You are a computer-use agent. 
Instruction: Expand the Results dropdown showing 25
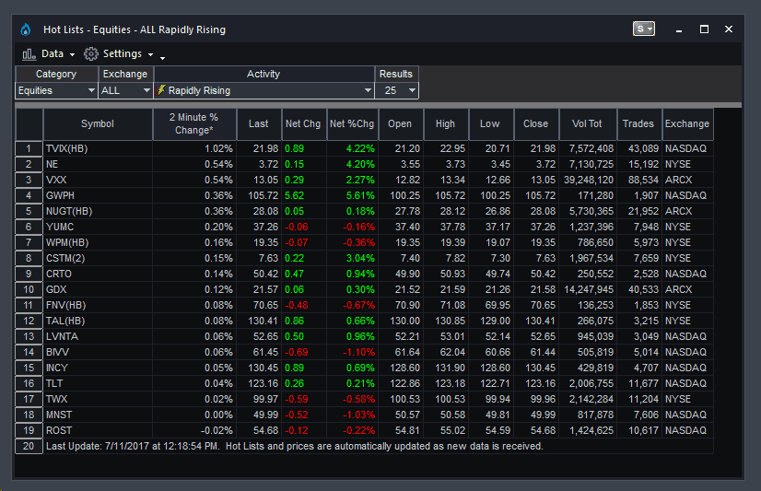tap(397, 90)
